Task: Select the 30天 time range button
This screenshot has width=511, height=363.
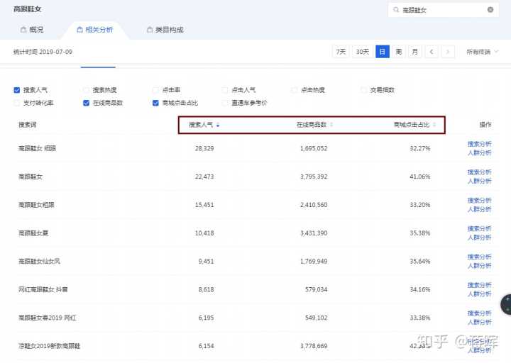Action: (363, 52)
